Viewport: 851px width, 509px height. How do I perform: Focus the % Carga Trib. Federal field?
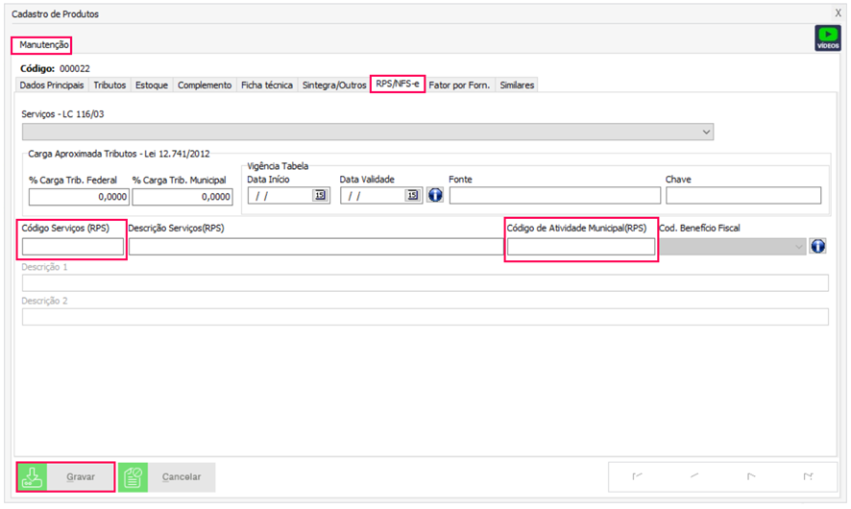pyautogui.click(x=79, y=197)
